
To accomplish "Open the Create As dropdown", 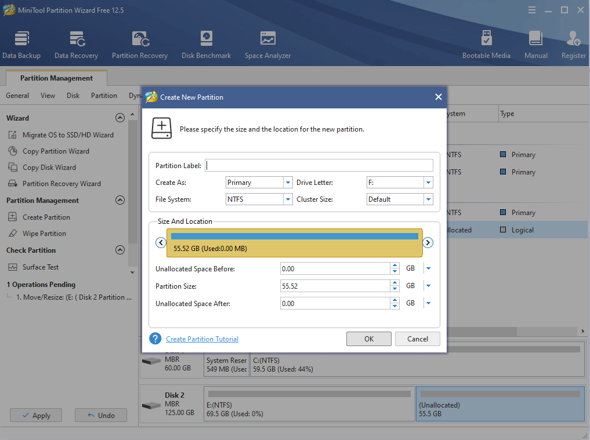I will point(288,183).
